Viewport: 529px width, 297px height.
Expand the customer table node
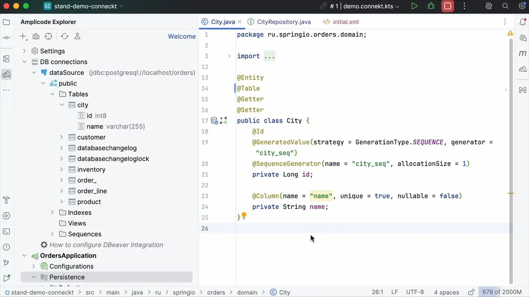62,137
